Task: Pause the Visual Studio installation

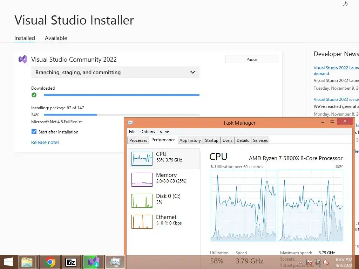Action: click(x=252, y=59)
